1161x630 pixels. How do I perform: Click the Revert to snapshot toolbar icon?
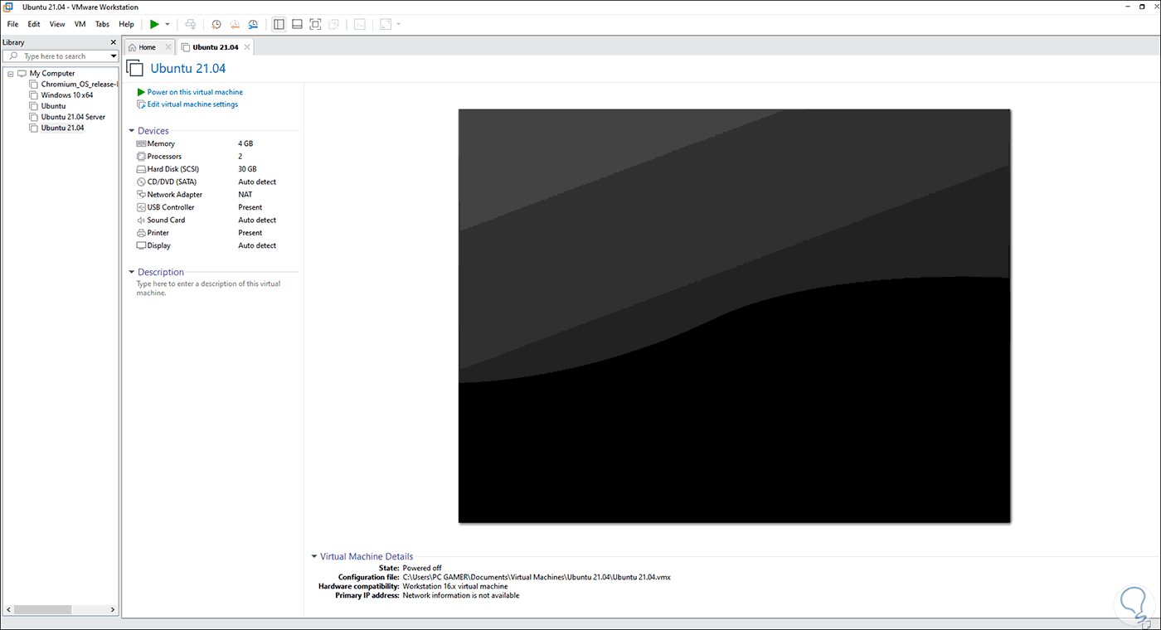[235, 24]
